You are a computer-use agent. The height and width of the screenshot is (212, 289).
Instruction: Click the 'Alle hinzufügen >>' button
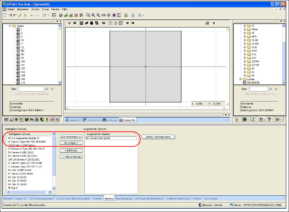pyautogui.click(x=71, y=137)
